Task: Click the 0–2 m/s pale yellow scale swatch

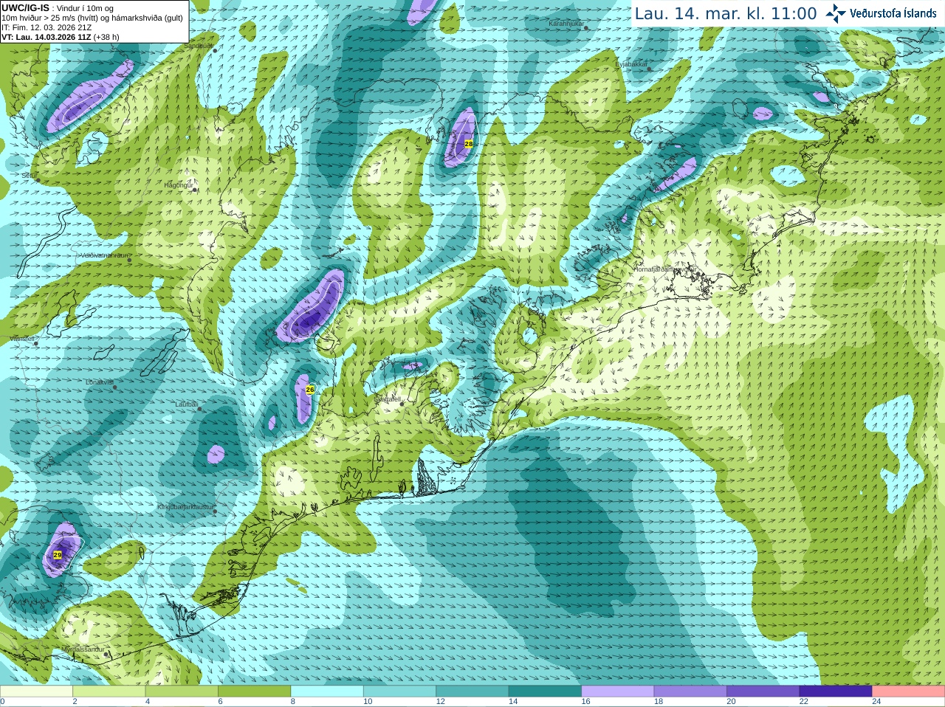Action: point(36,692)
